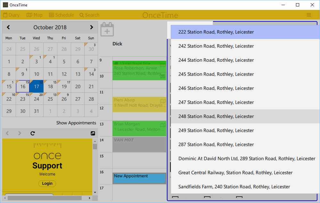Reload the support browser panel
The height and width of the screenshot is (203, 320).
click(33, 133)
